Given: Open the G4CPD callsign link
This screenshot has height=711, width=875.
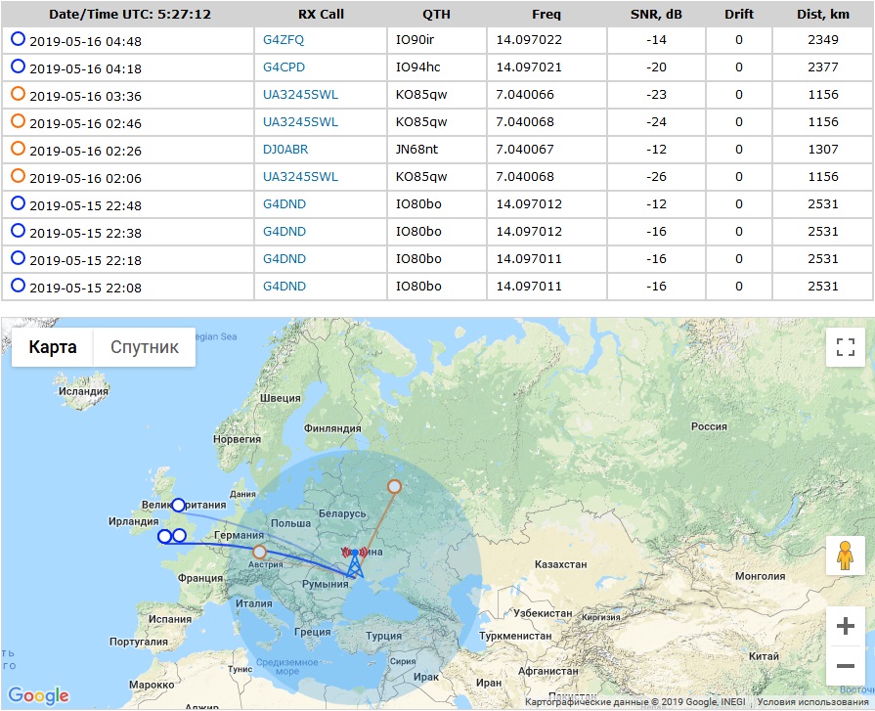Looking at the screenshot, I should click(284, 67).
